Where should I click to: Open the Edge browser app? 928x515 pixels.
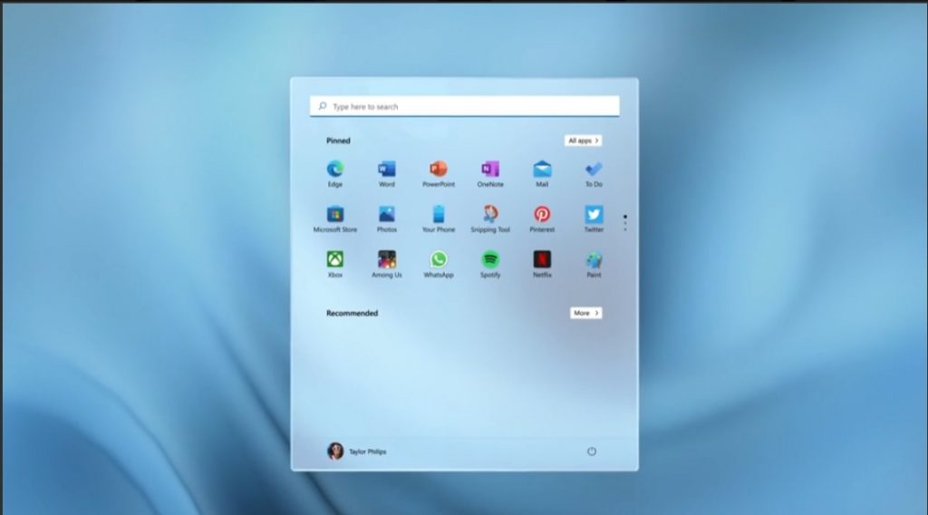335,173
